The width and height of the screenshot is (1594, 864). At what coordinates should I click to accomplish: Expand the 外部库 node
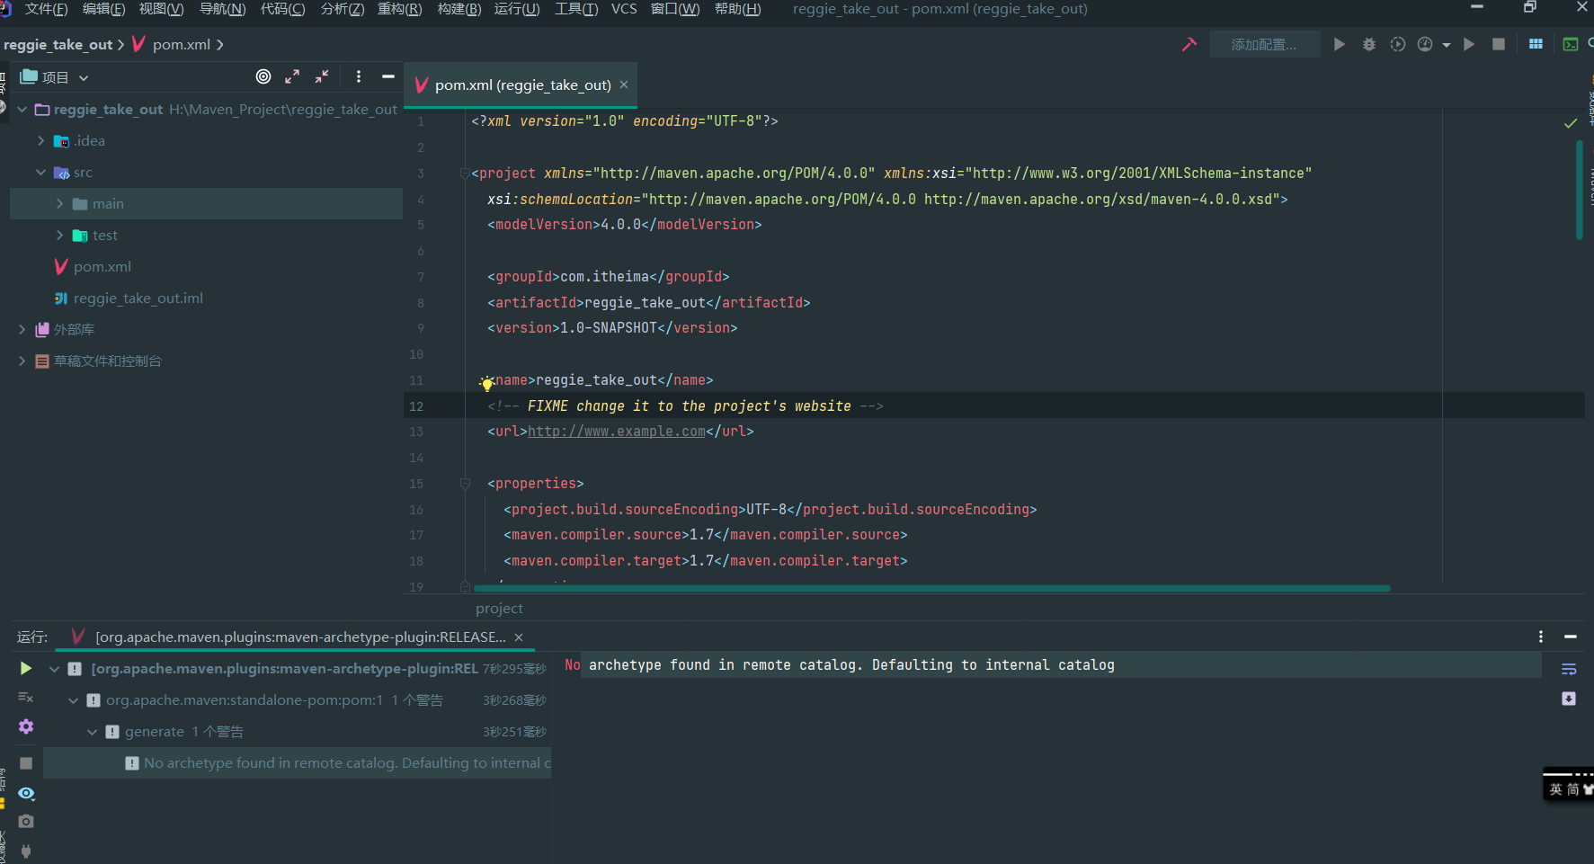[x=22, y=329]
